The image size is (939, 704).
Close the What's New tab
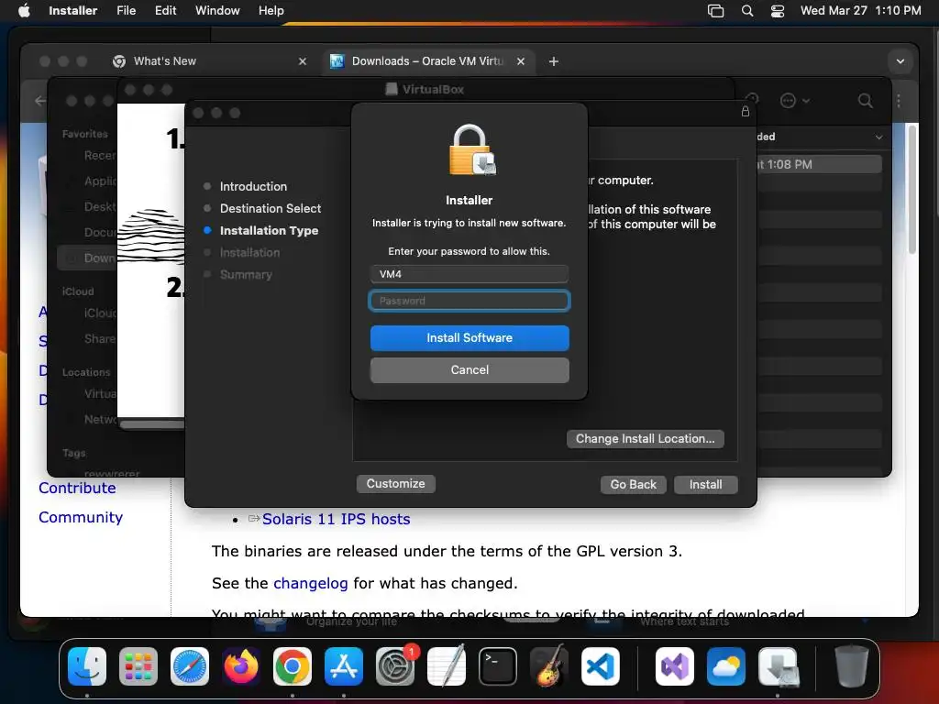click(303, 61)
